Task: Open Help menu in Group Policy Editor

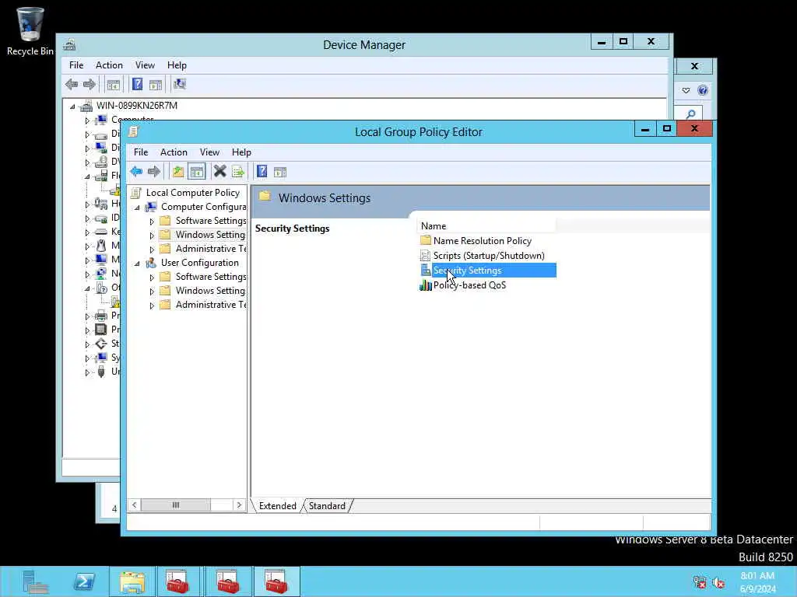Action: [x=241, y=152]
